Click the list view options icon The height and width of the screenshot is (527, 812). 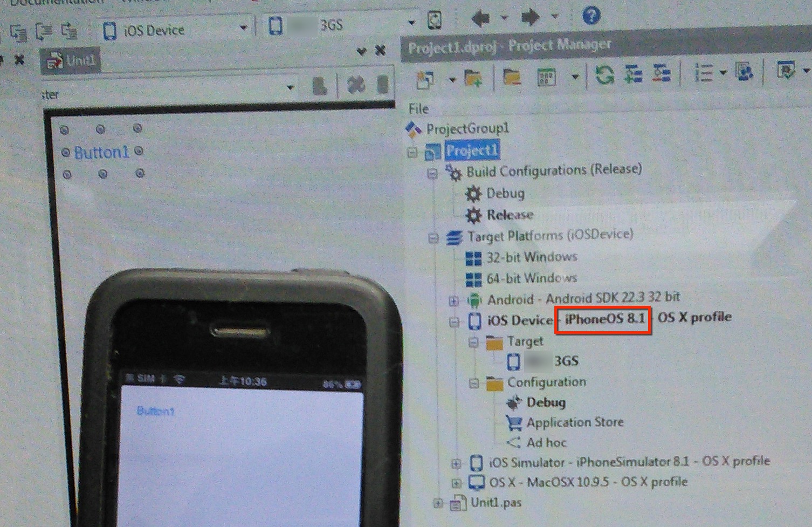coord(703,72)
